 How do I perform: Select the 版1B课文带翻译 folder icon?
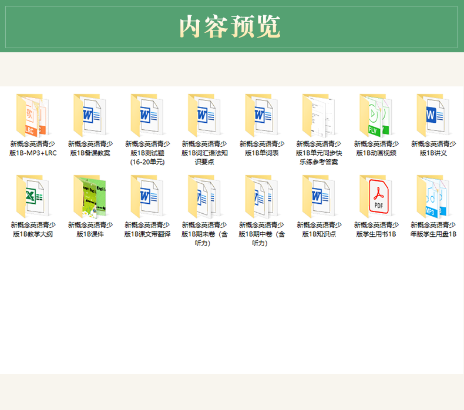point(147,197)
